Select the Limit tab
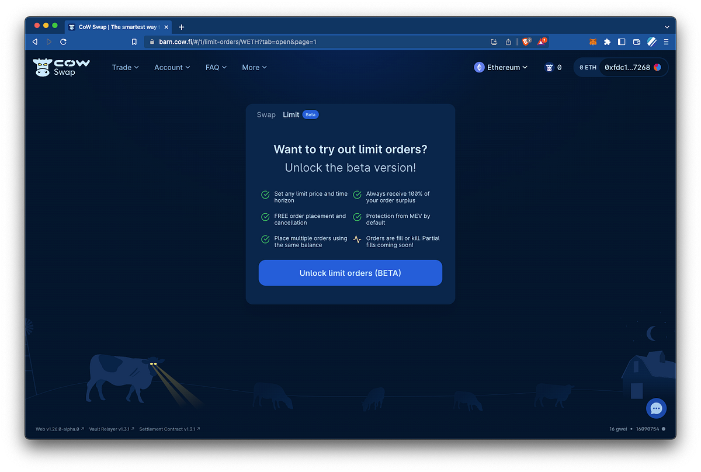Screen dimensions: 701x472 tap(291, 114)
